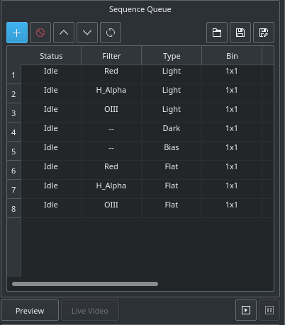Reset job status with the circular arrows icon
285x325 pixels.
111,33
